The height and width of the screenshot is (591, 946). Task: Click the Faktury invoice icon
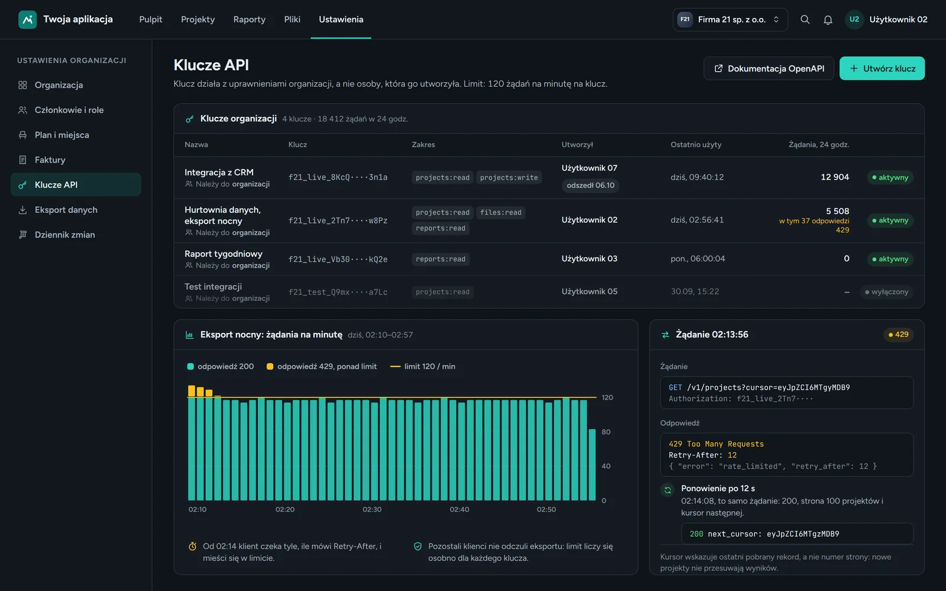22,160
